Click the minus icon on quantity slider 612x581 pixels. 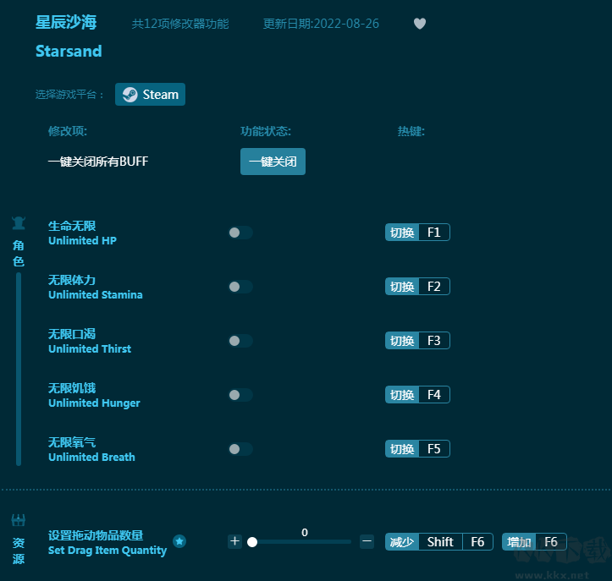pos(367,541)
